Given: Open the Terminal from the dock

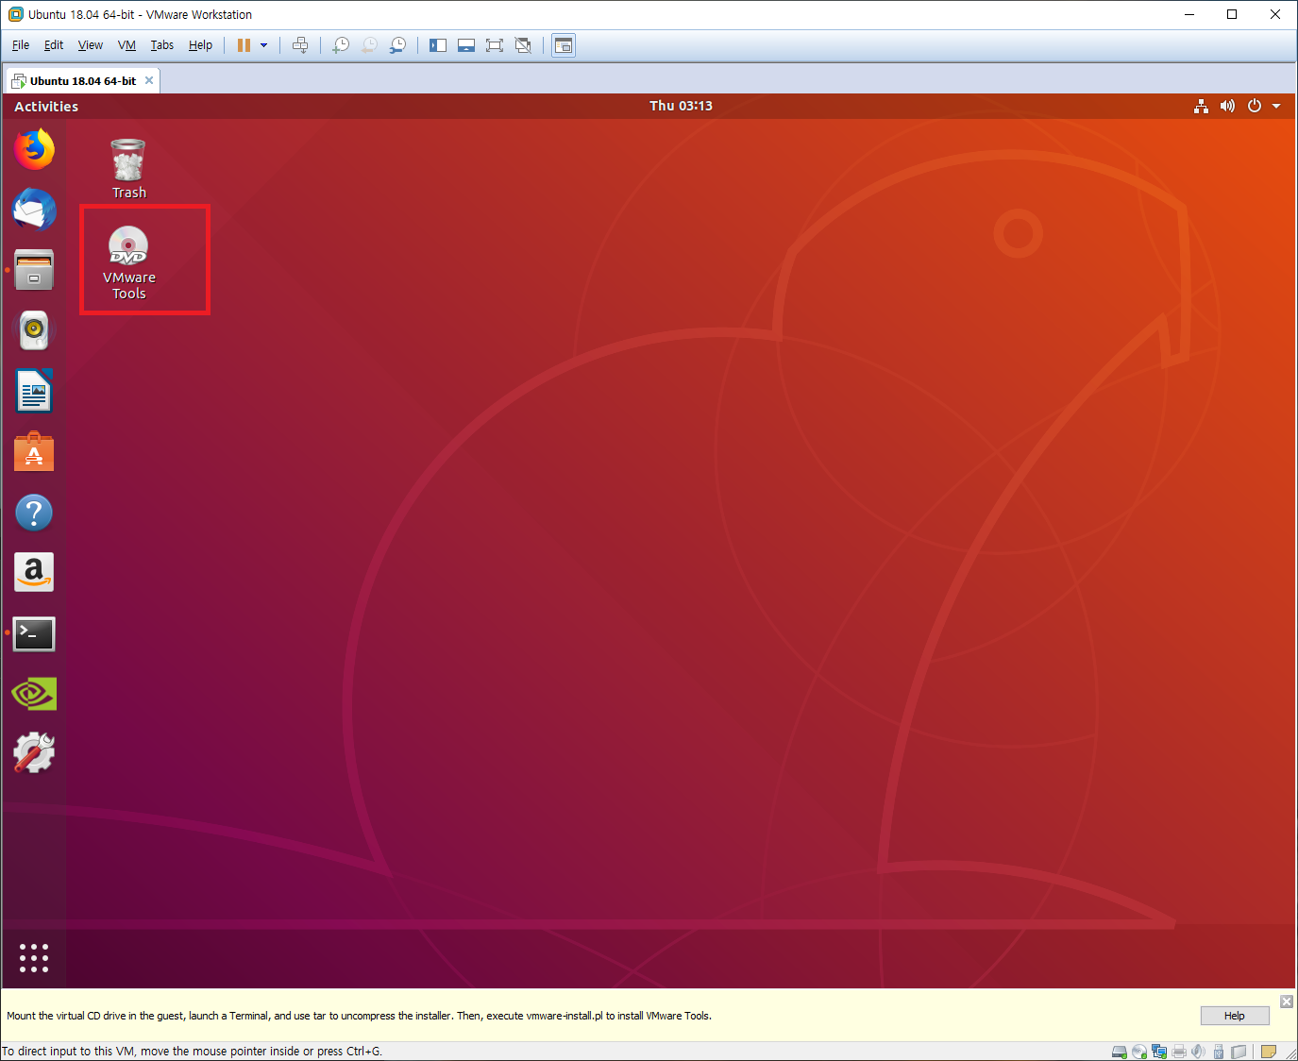Looking at the screenshot, I should pyautogui.click(x=34, y=633).
